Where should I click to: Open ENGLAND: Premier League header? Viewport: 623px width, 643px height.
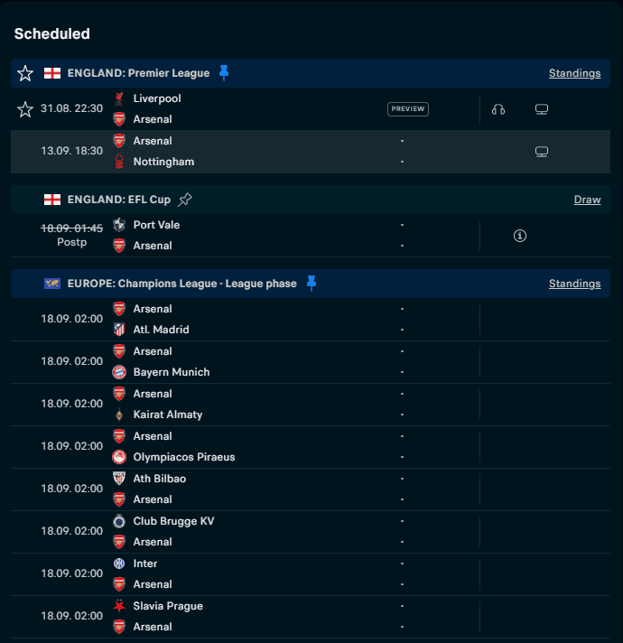click(138, 73)
